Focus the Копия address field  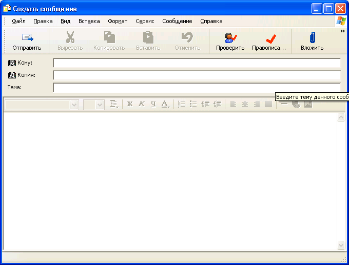[x=197, y=75]
